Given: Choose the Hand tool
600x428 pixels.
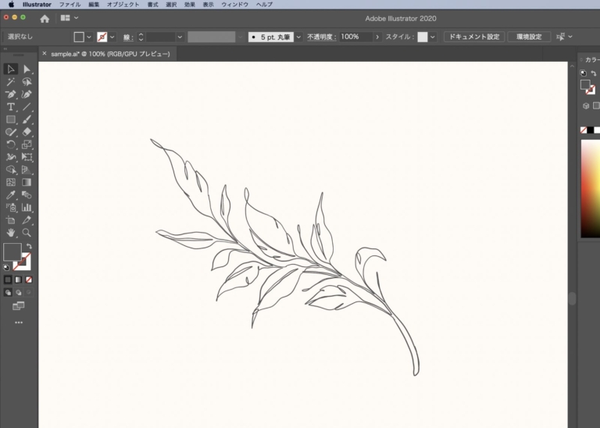Looking at the screenshot, I should click(x=11, y=233).
